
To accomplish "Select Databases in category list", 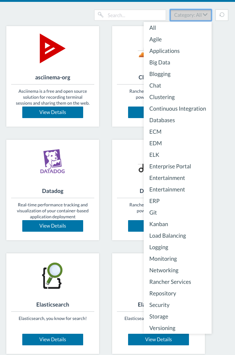I will tap(162, 120).
